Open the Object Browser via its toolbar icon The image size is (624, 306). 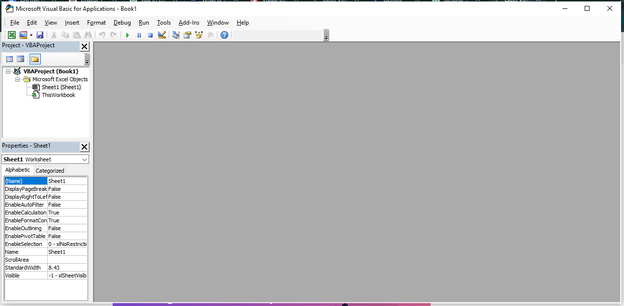[x=198, y=34]
